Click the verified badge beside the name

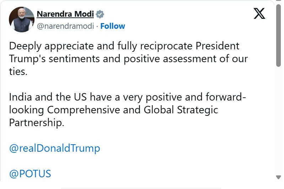[x=100, y=15]
